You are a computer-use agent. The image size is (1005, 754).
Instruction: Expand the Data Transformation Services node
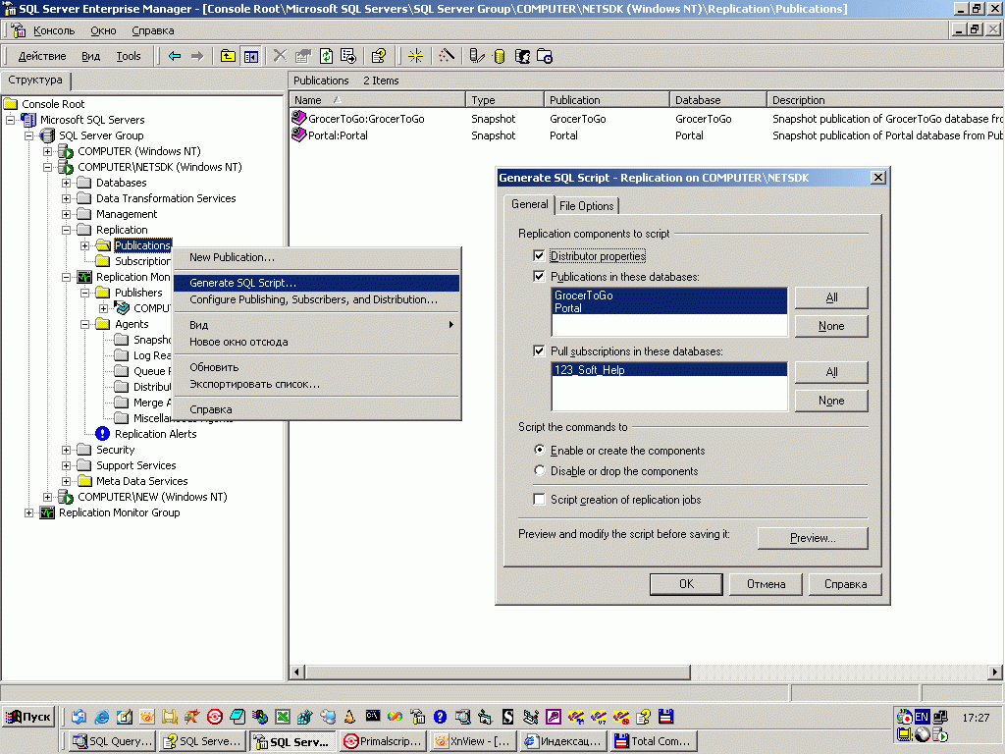(x=66, y=198)
